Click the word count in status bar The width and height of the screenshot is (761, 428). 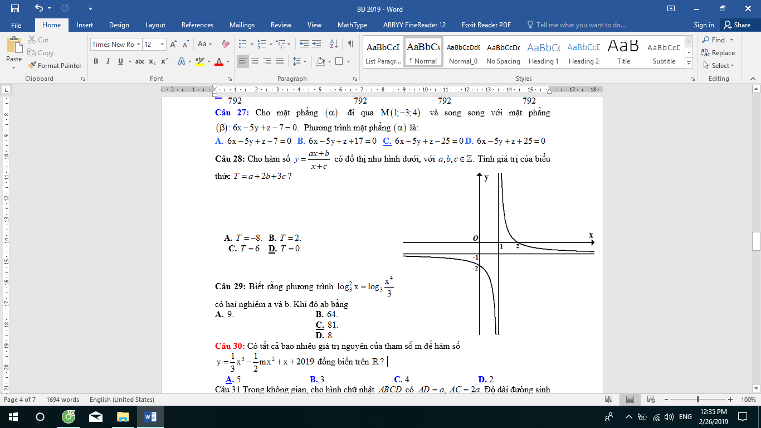[x=62, y=400]
